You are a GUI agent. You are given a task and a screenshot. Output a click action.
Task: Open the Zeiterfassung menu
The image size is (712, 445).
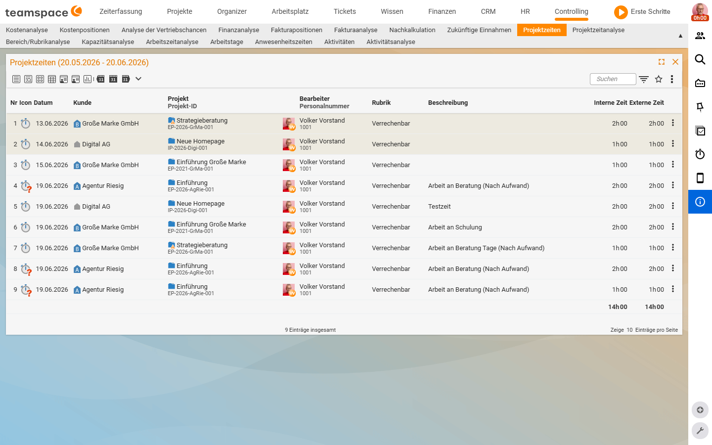point(121,11)
